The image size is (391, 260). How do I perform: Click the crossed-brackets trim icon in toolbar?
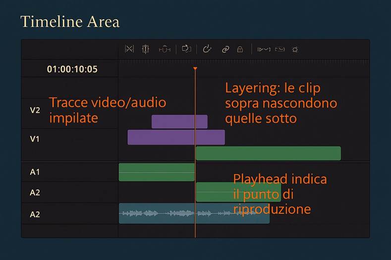(x=129, y=49)
